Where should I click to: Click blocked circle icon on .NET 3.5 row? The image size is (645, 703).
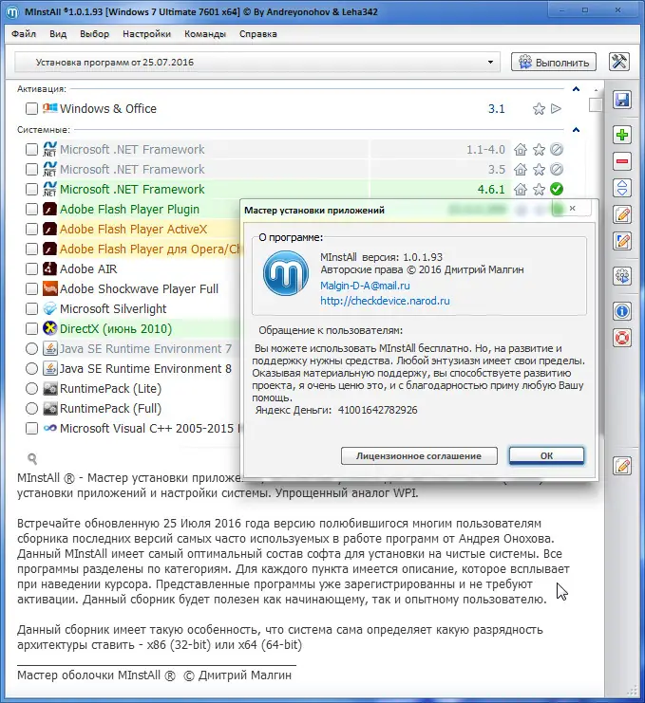[557, 170]
